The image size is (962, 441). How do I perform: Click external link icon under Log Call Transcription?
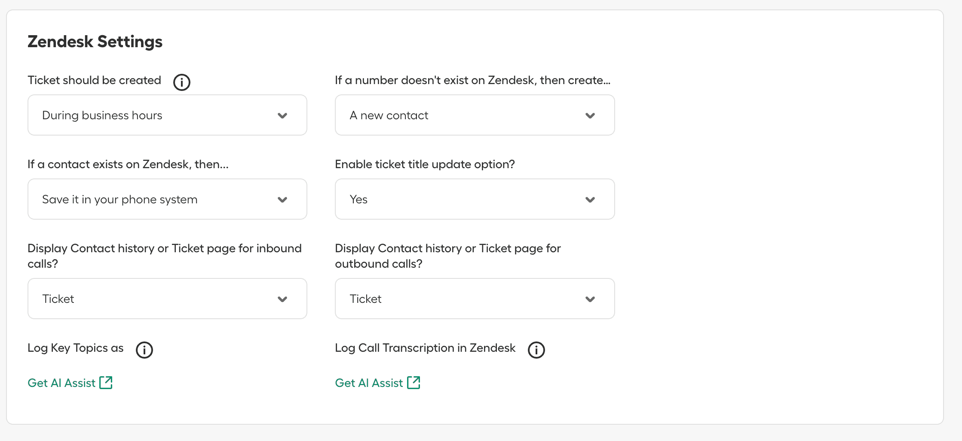414,382
